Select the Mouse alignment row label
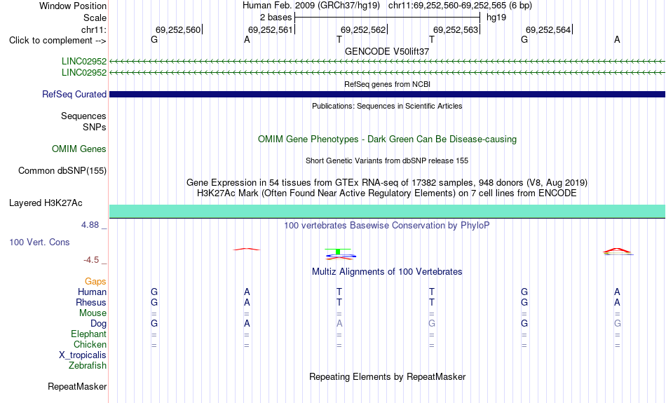The width and height of the screenshot is (666, 403). click(x=93, y=313)
